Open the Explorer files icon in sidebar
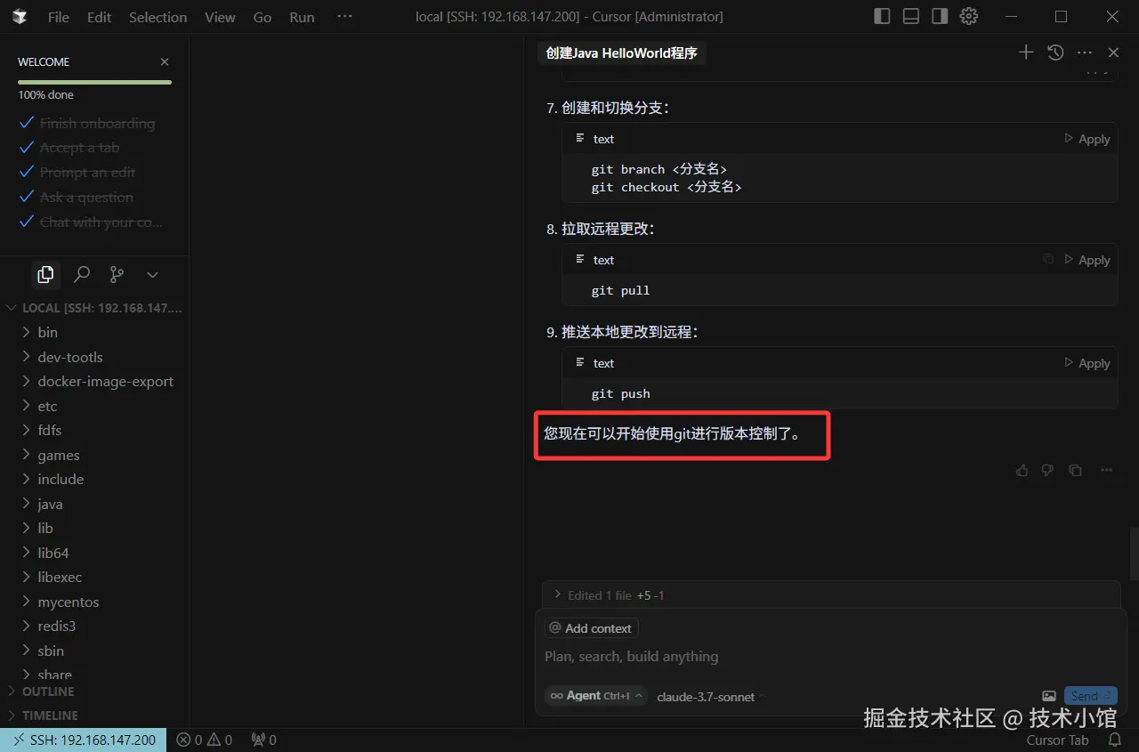 (45, 274)
